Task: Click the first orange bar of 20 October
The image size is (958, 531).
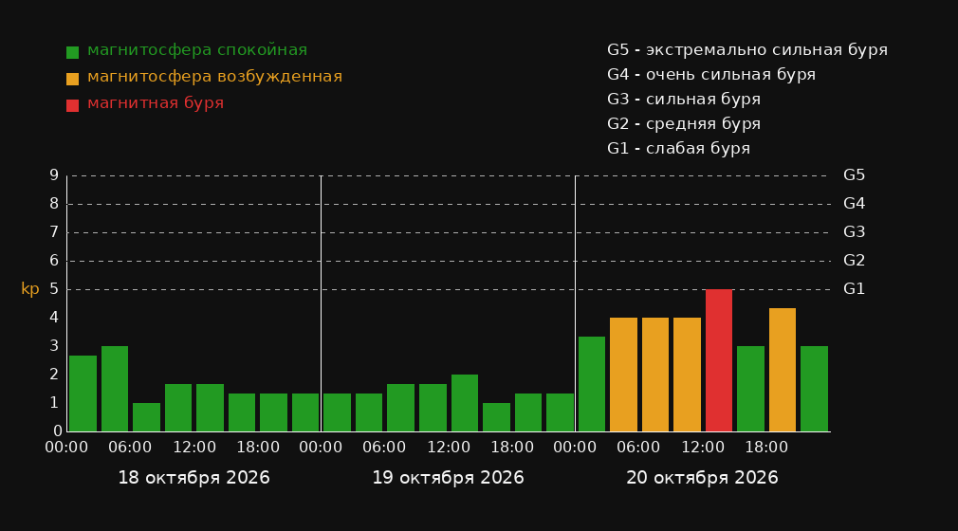Action: [623, 375]
